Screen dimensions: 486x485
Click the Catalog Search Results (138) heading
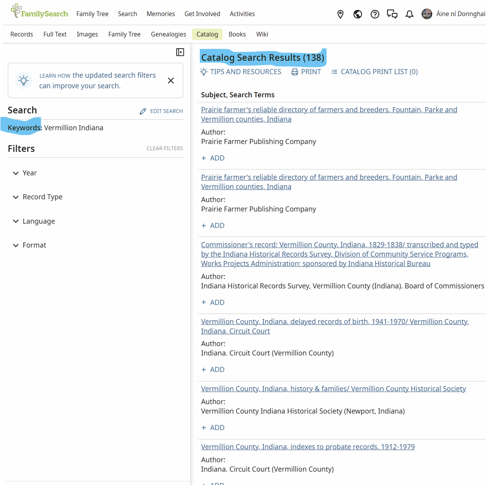[263, 58]
